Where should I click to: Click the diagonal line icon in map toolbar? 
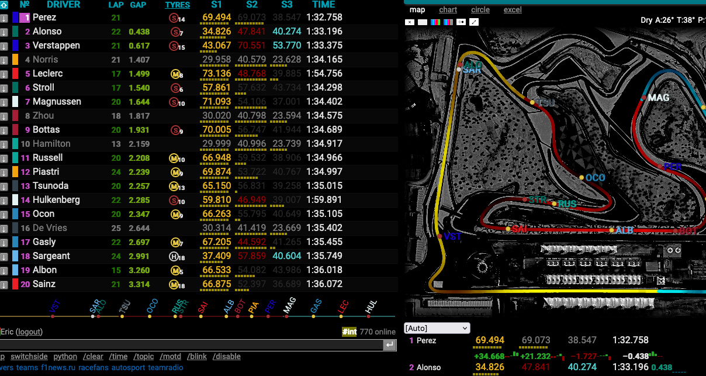point(473,22)
